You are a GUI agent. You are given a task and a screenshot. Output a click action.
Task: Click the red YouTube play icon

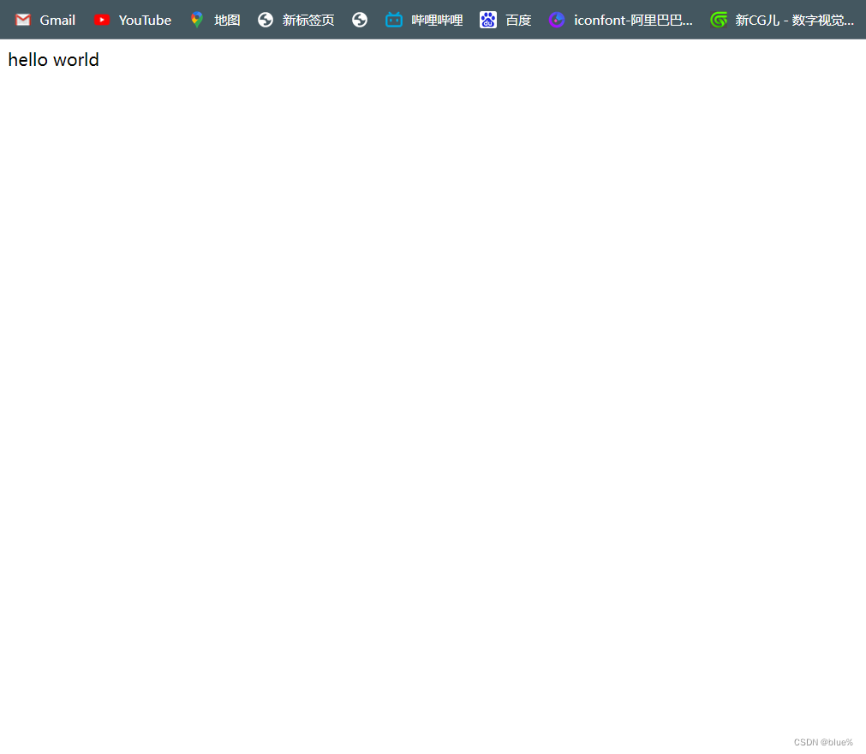(x=102, y=20)
